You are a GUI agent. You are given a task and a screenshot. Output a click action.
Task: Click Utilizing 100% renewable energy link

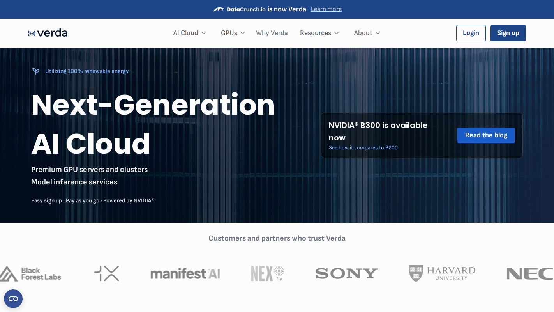87,71
